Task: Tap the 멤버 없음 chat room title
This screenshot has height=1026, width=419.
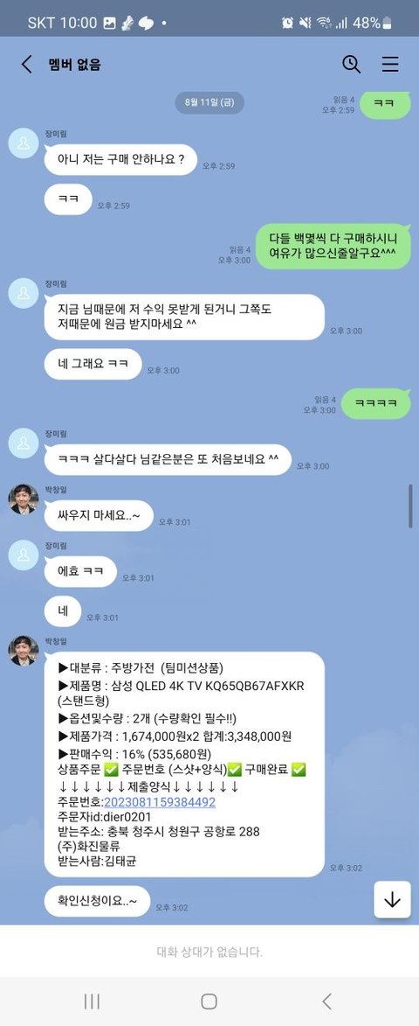Action: tap(74, 64)
